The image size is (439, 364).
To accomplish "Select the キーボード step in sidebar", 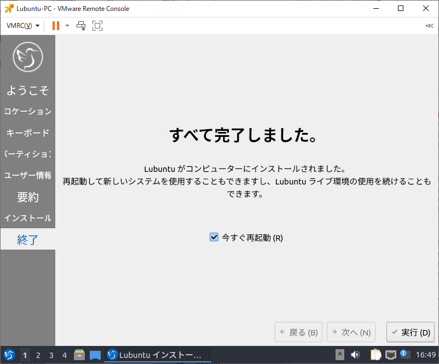I will (x=28, y=132).
